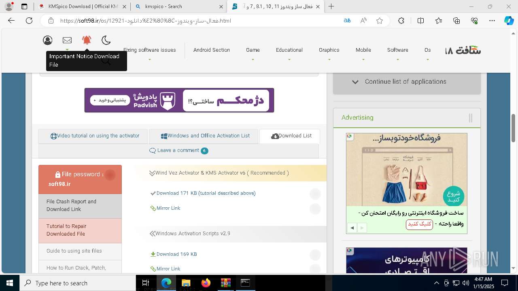Open Fixing software issues menu
The height and width of the screenshot is (291, 518).
click(150, 50)
